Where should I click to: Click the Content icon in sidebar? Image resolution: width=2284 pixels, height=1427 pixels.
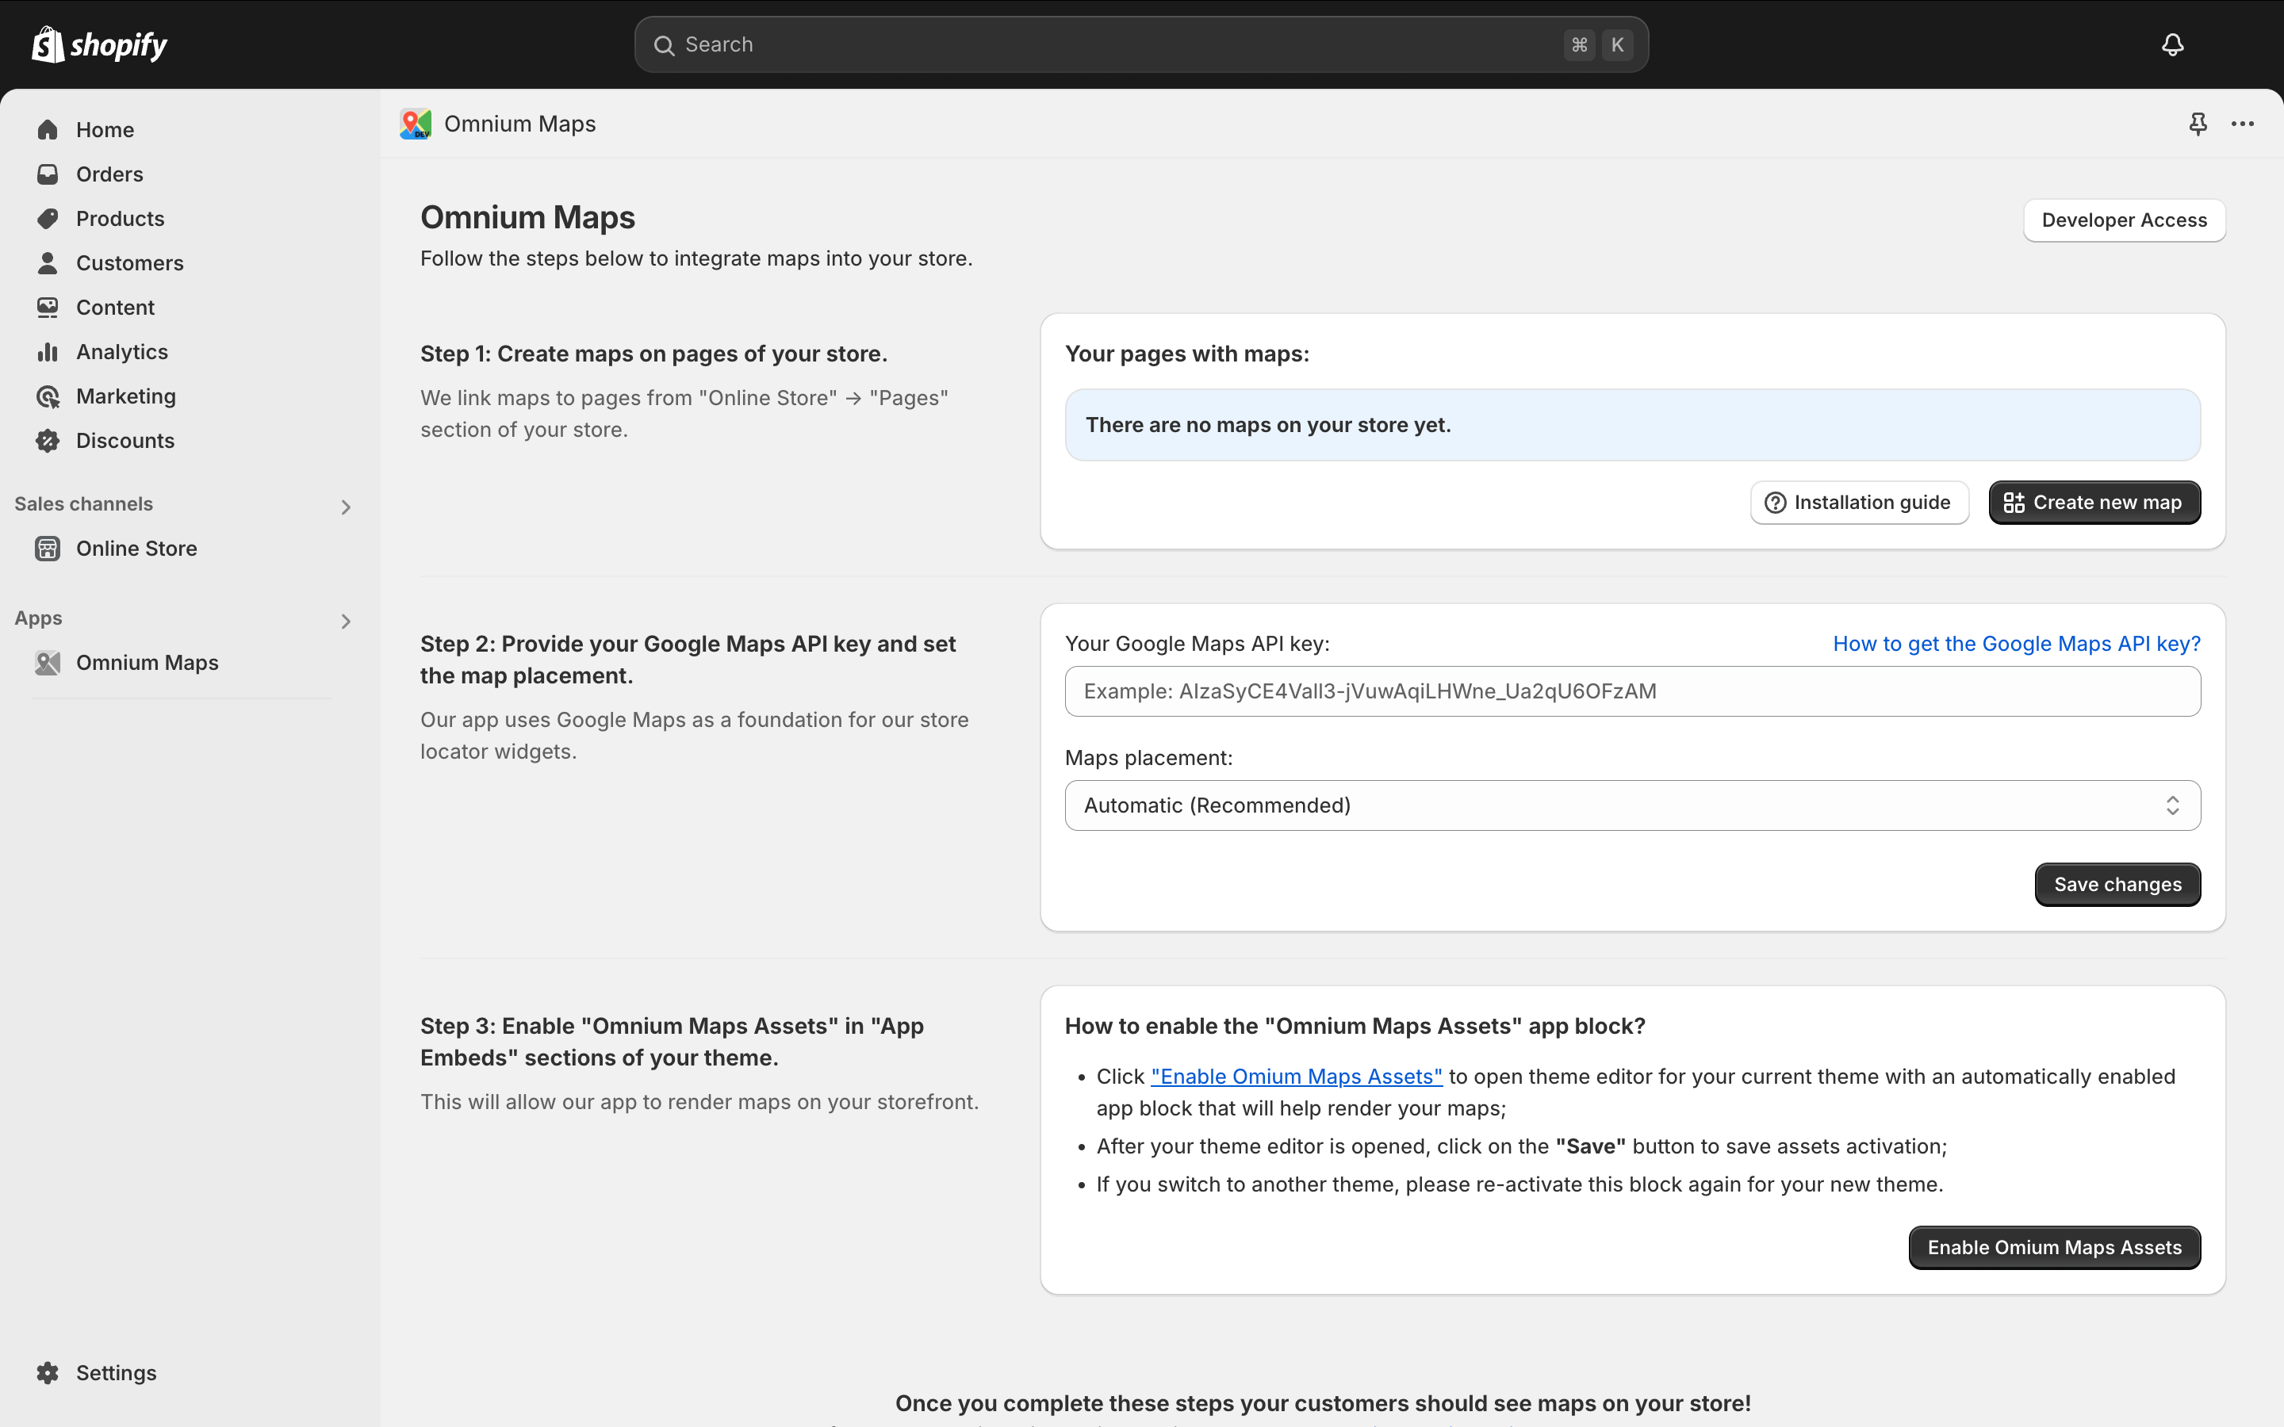coord(48,307)
